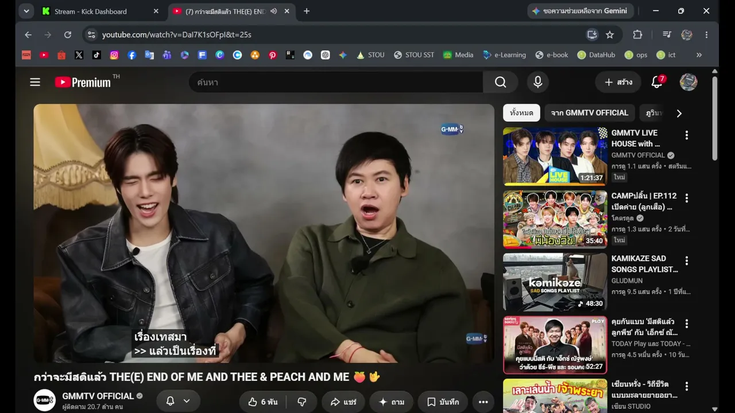The image size is (735, 413).
Task: Open options for คุยกันแบบ มีสติแล้ว video
Action: tap(686, 324)
